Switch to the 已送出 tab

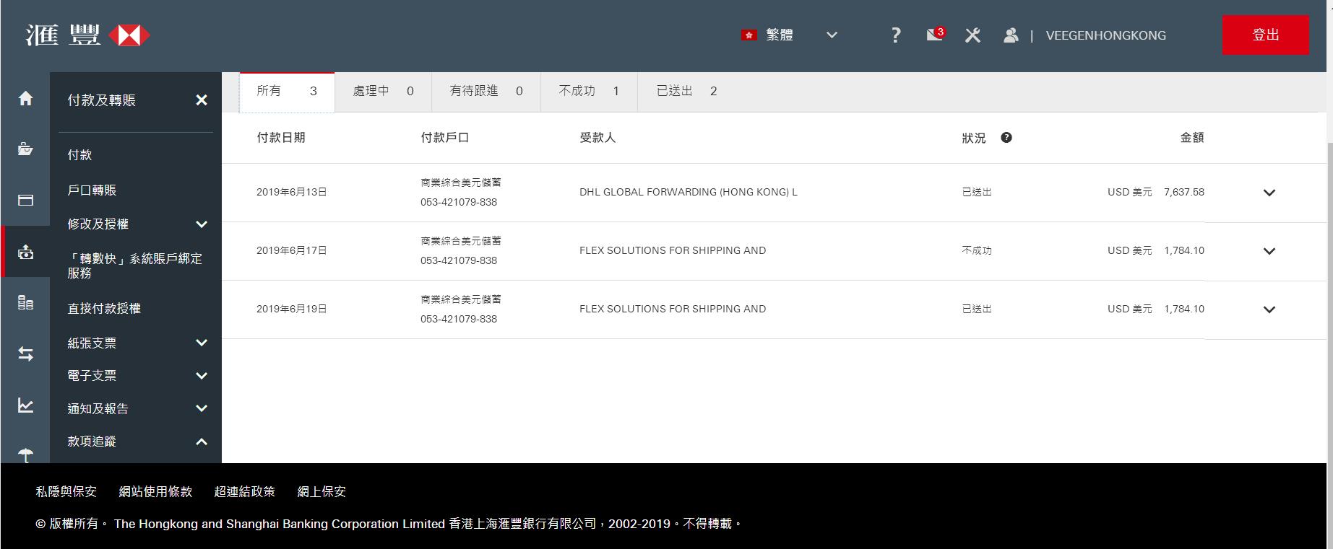(x=686, y=92)
